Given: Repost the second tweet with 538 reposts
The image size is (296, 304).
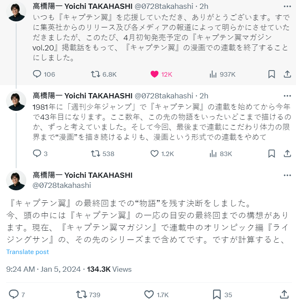Looking at the screenshot, I should click(95, 154).
